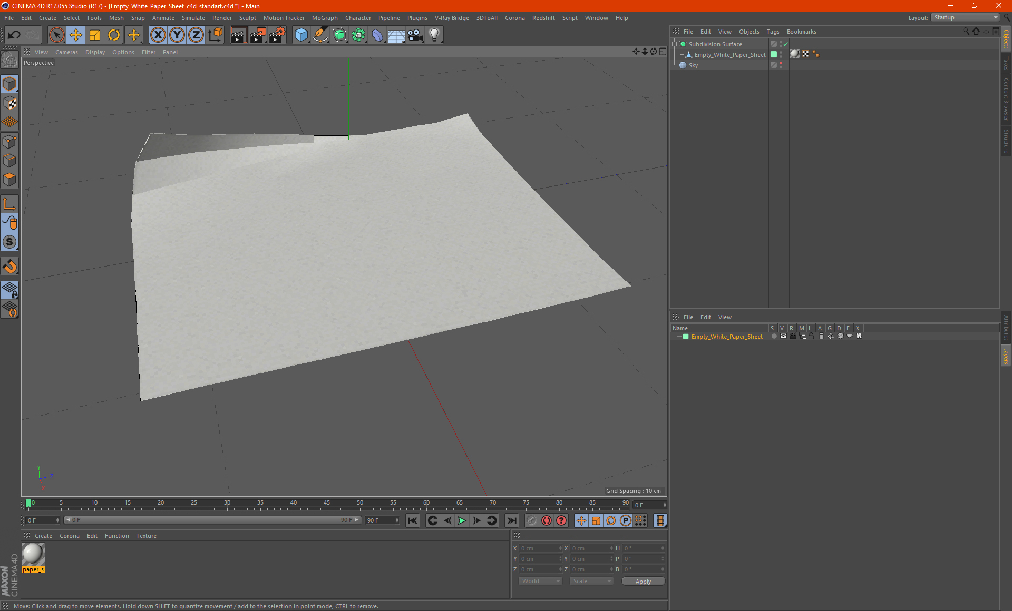Click the layer color swatch in Layer Manager
The width and height of the screenshot is (1012, 611).
686,337
